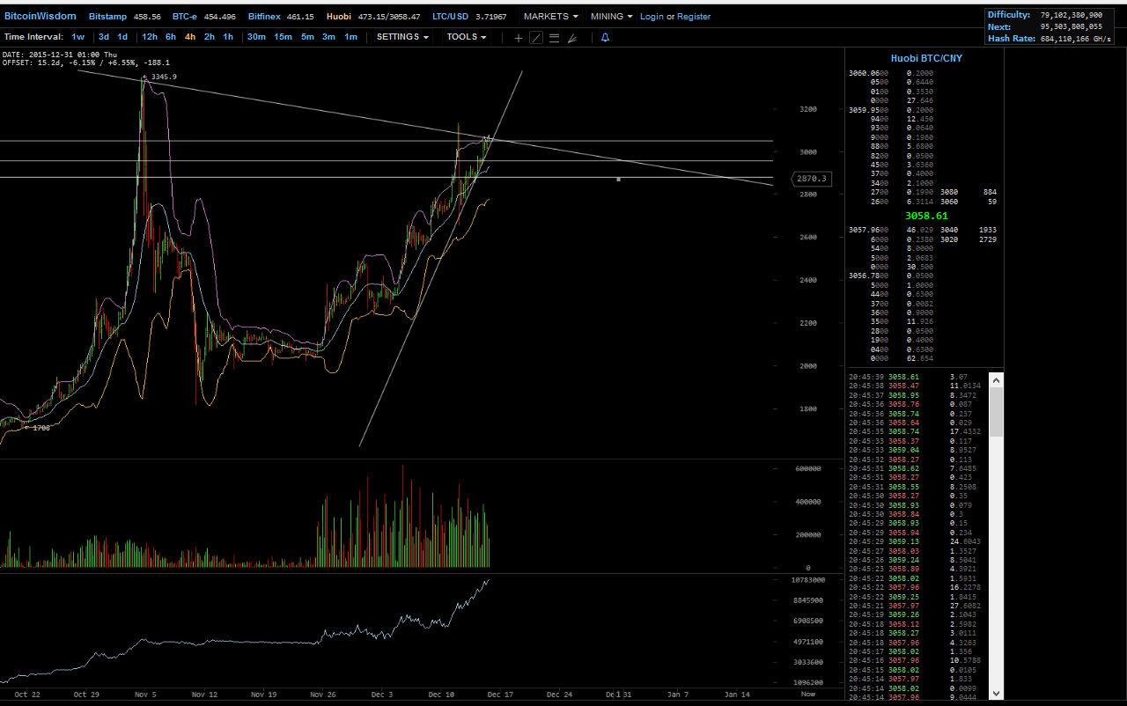
Task: Open the MARKETS dropdown menu
Action: 551,16
